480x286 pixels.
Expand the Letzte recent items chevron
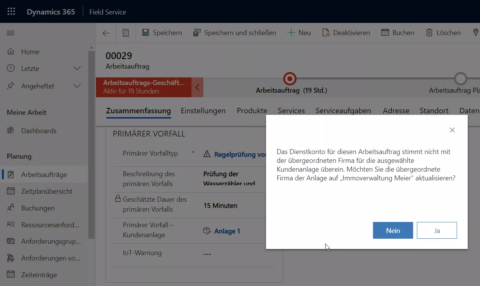pyautogui.click(x=77, y=69)
